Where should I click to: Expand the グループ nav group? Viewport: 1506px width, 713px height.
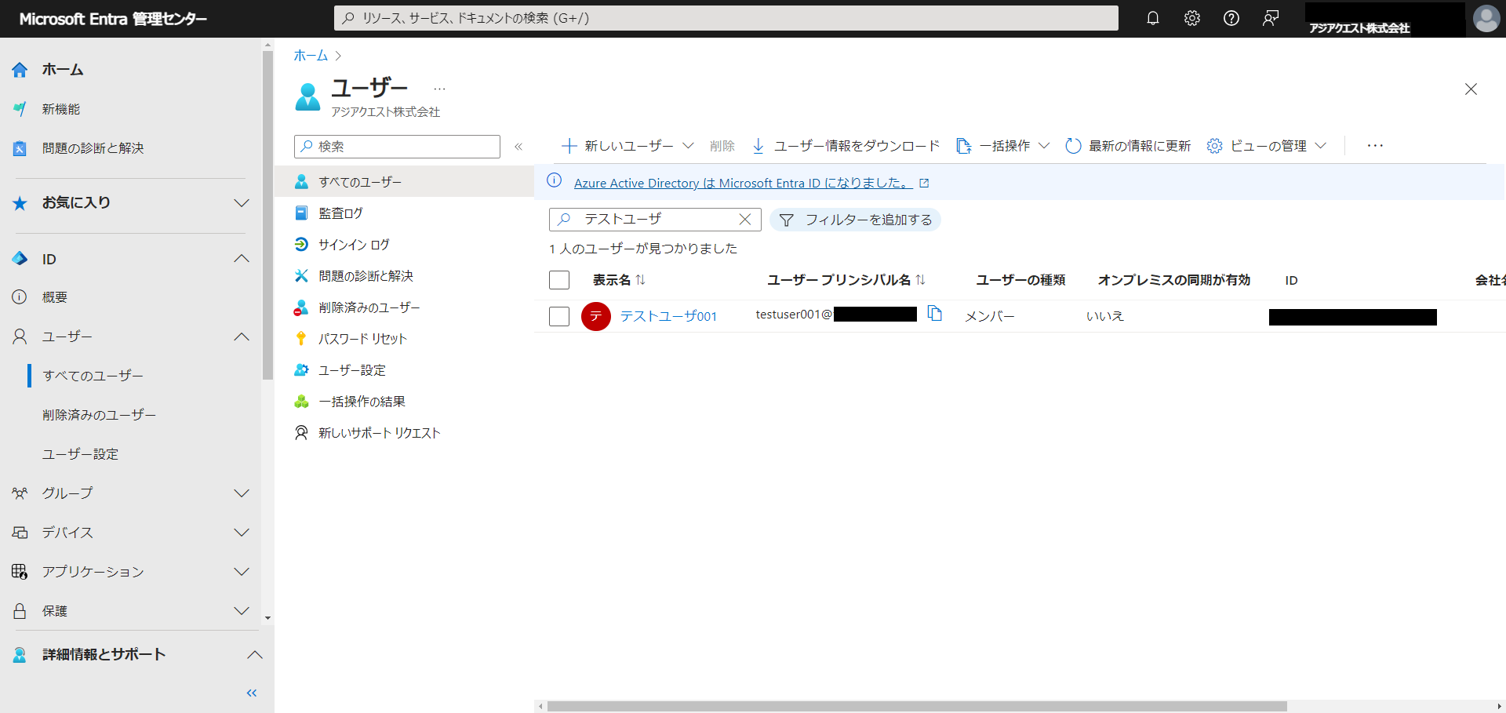pos(242,493)
